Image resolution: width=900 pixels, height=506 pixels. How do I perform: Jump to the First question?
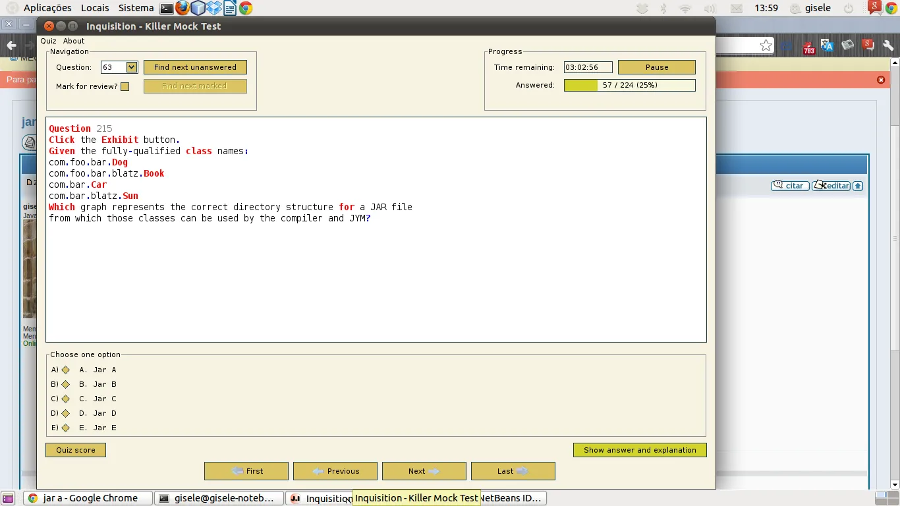coord(246,471)
